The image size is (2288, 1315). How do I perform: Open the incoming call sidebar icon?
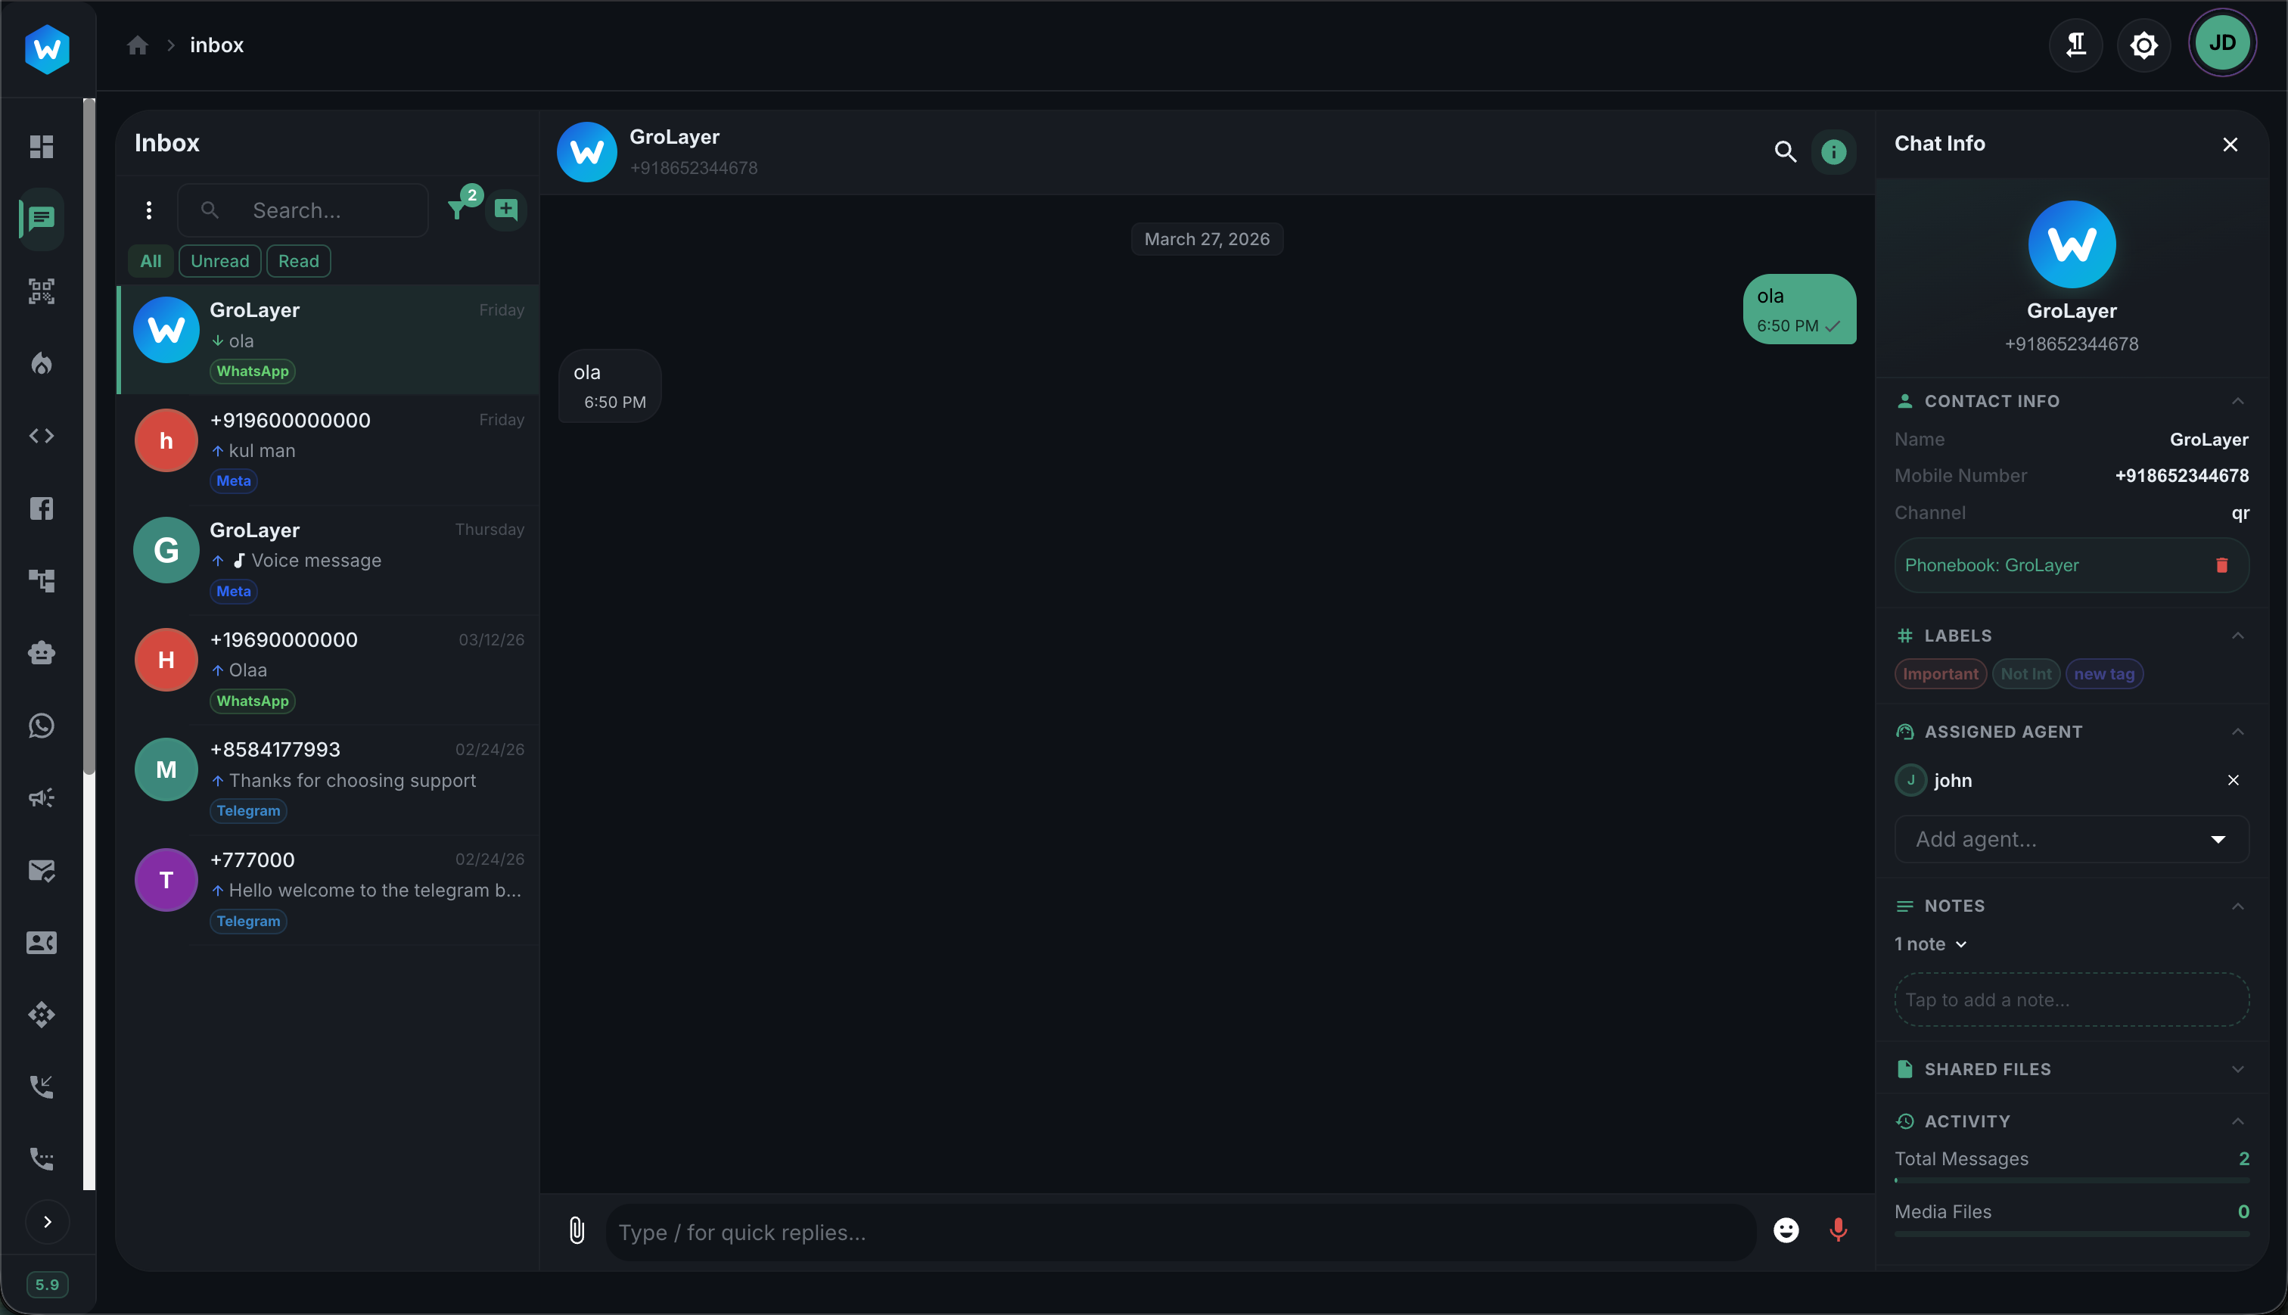(42, 1087)
